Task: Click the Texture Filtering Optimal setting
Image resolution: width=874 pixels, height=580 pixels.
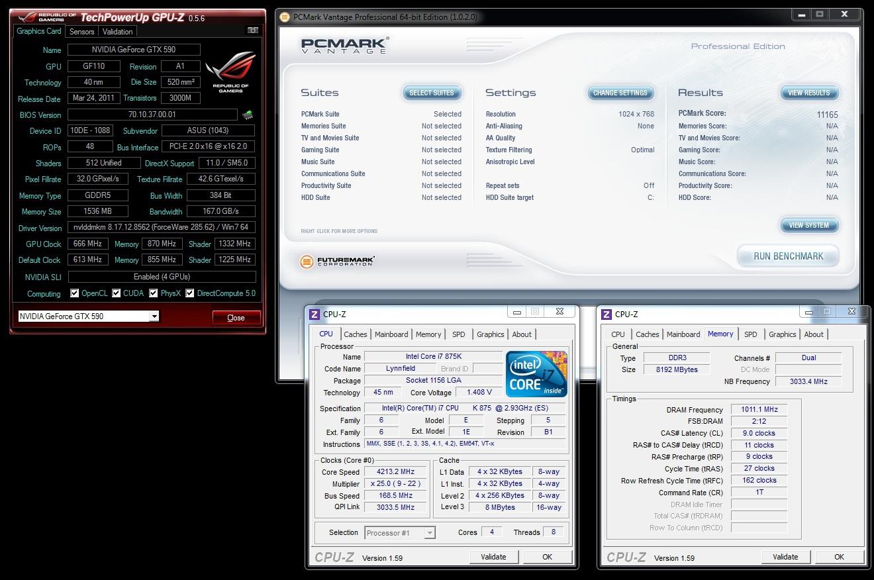Action: point(570,150)
